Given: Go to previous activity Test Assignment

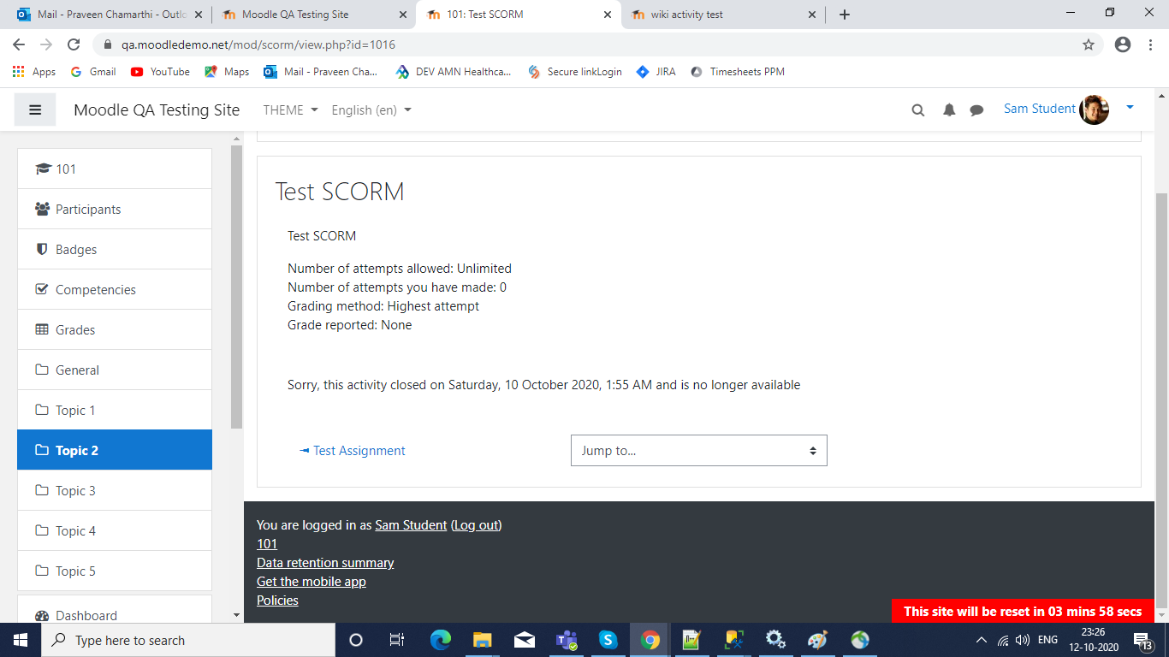Looking at the screenshot, I should point(353,451).
